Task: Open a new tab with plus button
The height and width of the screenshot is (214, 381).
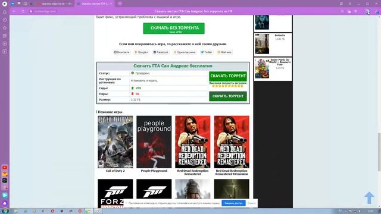Action: tap(120, 4)
